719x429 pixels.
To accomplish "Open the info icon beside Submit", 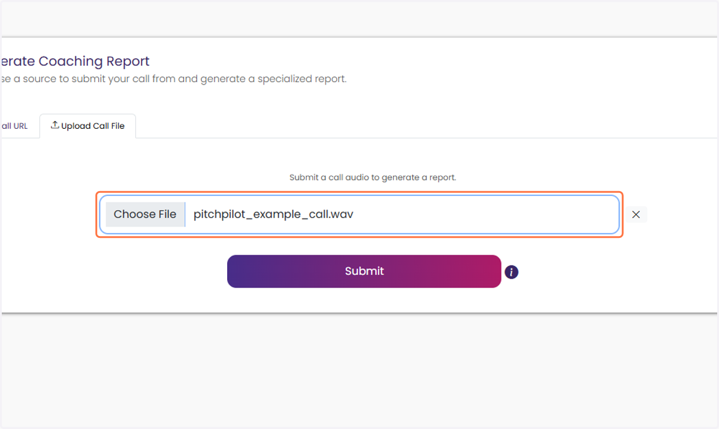I will point(511,272).
